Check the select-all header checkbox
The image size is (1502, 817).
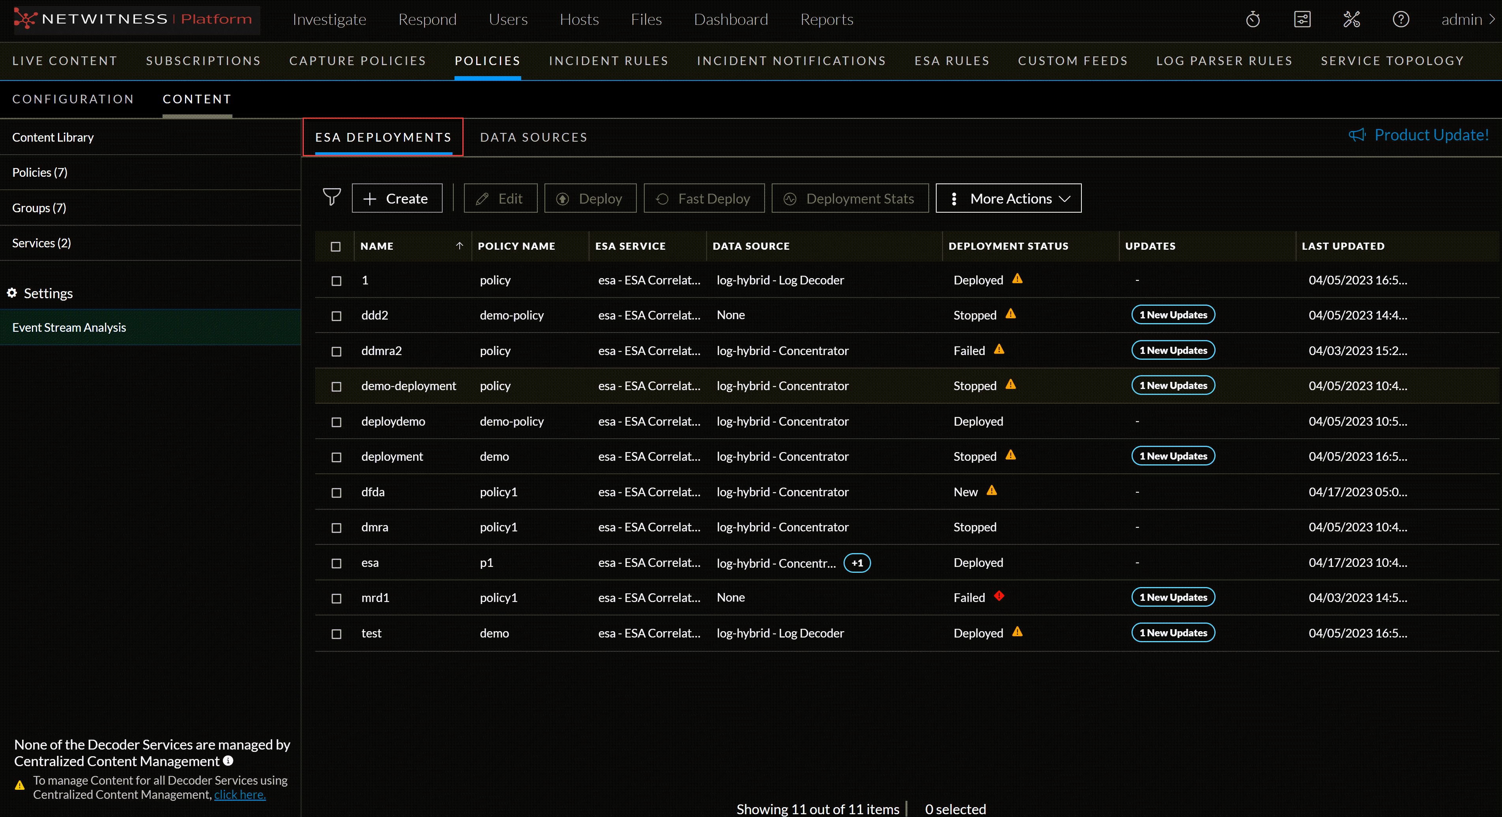coord(336,246)
